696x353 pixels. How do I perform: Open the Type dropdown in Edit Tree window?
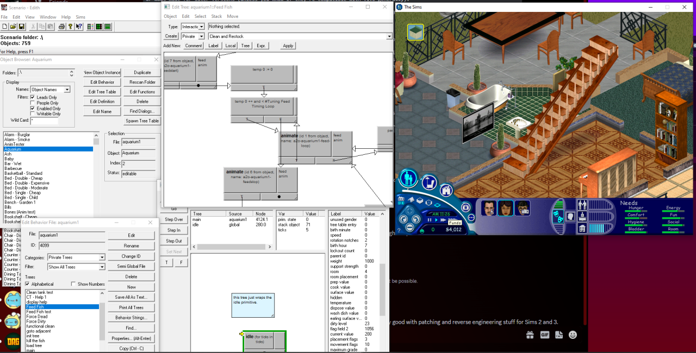coord(193,27)
